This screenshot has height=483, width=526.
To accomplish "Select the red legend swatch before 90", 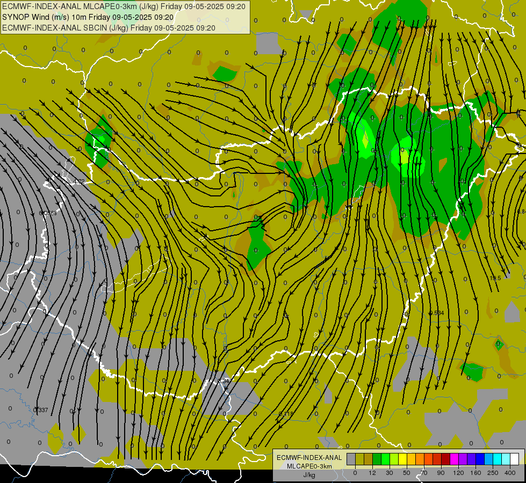I will pyautogui.click(x=437, y=459).
